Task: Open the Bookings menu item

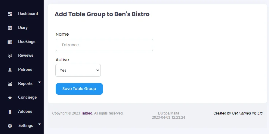Action: (26, 42)
